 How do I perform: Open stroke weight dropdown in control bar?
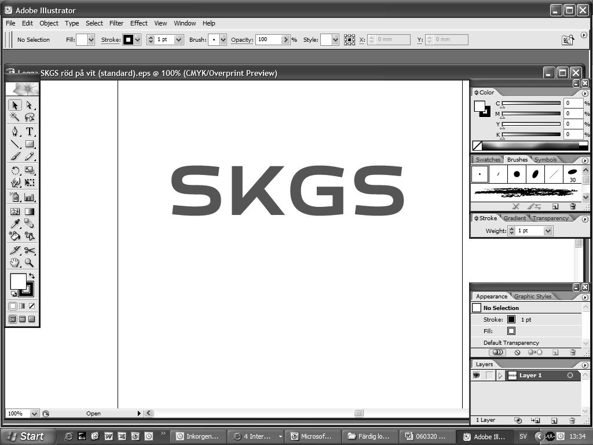[x=179, y=40]
